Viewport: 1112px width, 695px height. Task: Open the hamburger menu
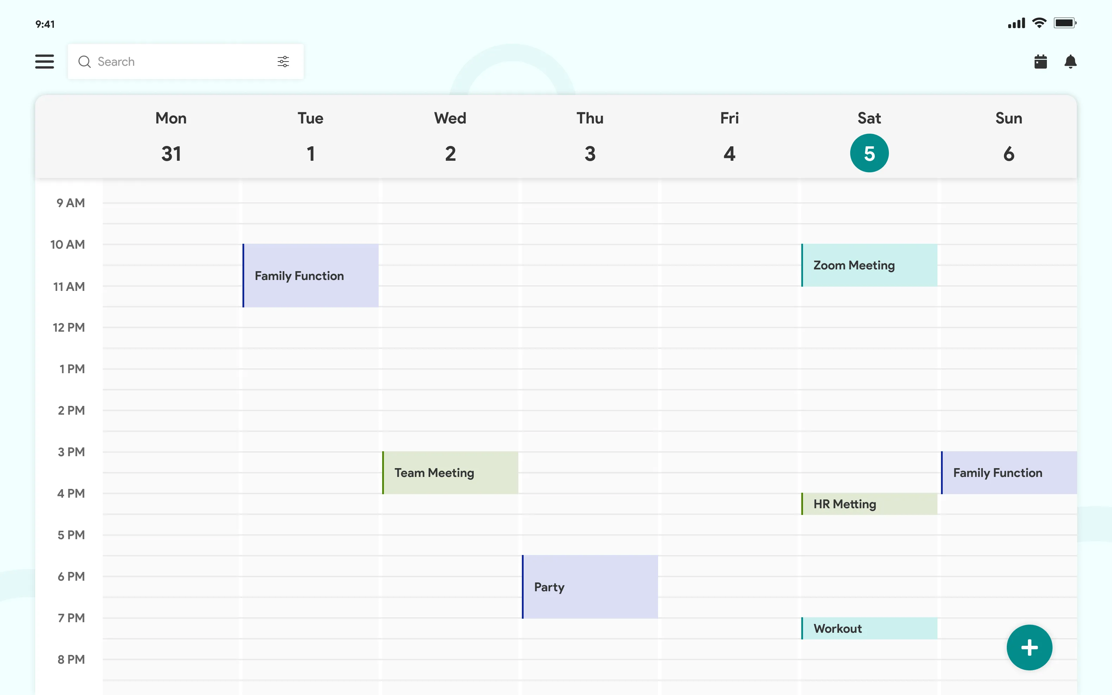(x=45, y=62)
